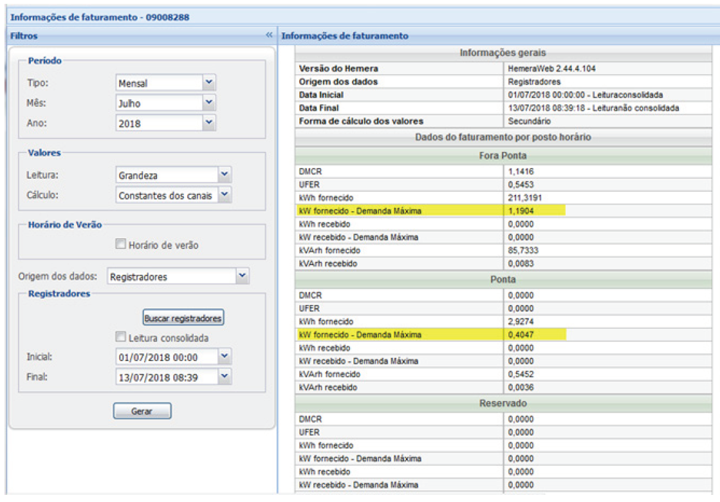Image resolution: width=720 pixels, height=502 pixels.
Task: Click the Buscar registradores button
Action: 183,318
